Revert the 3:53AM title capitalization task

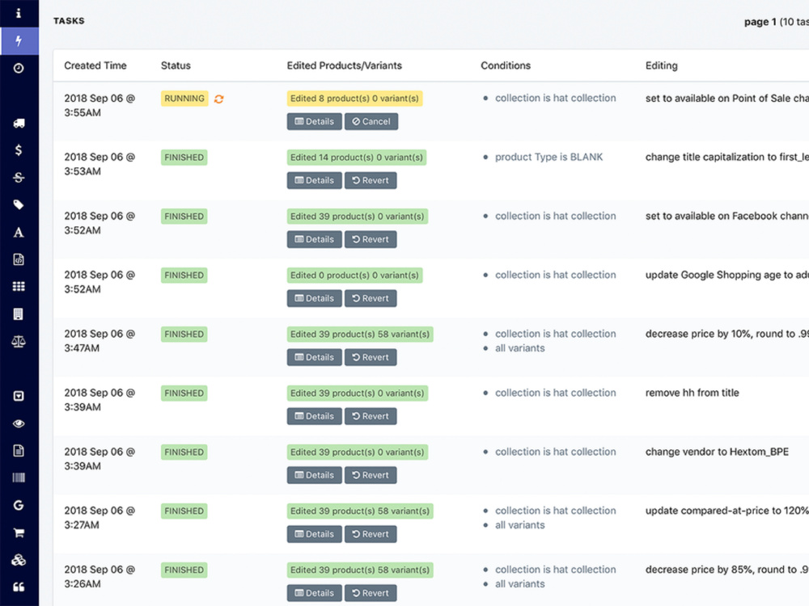[x=371, y=180]
